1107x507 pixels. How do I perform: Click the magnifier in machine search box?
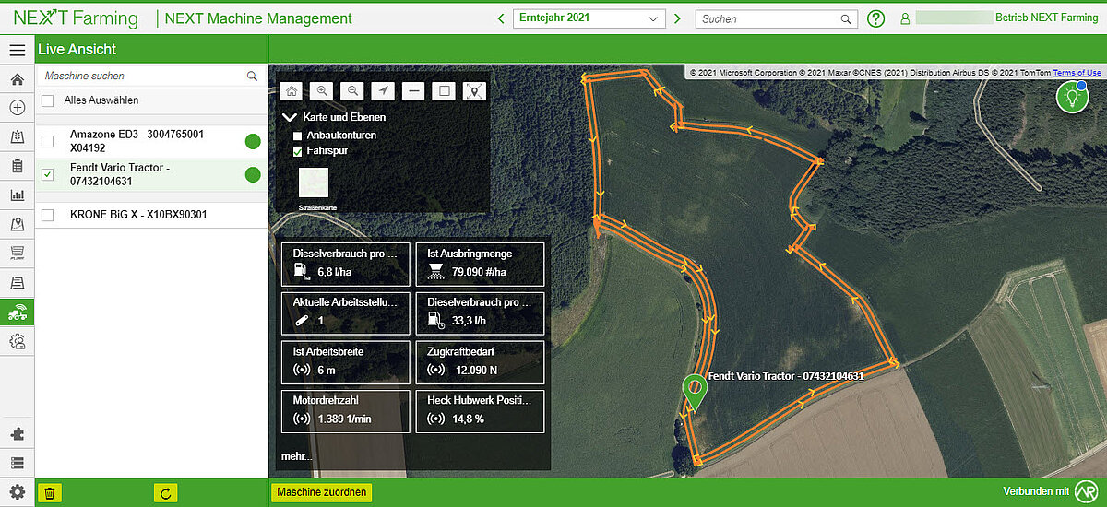[x=252, y=76]
